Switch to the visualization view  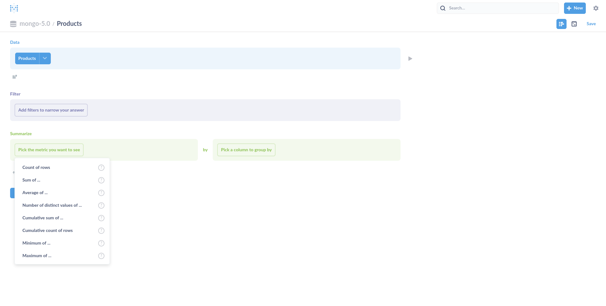(574, 24)
